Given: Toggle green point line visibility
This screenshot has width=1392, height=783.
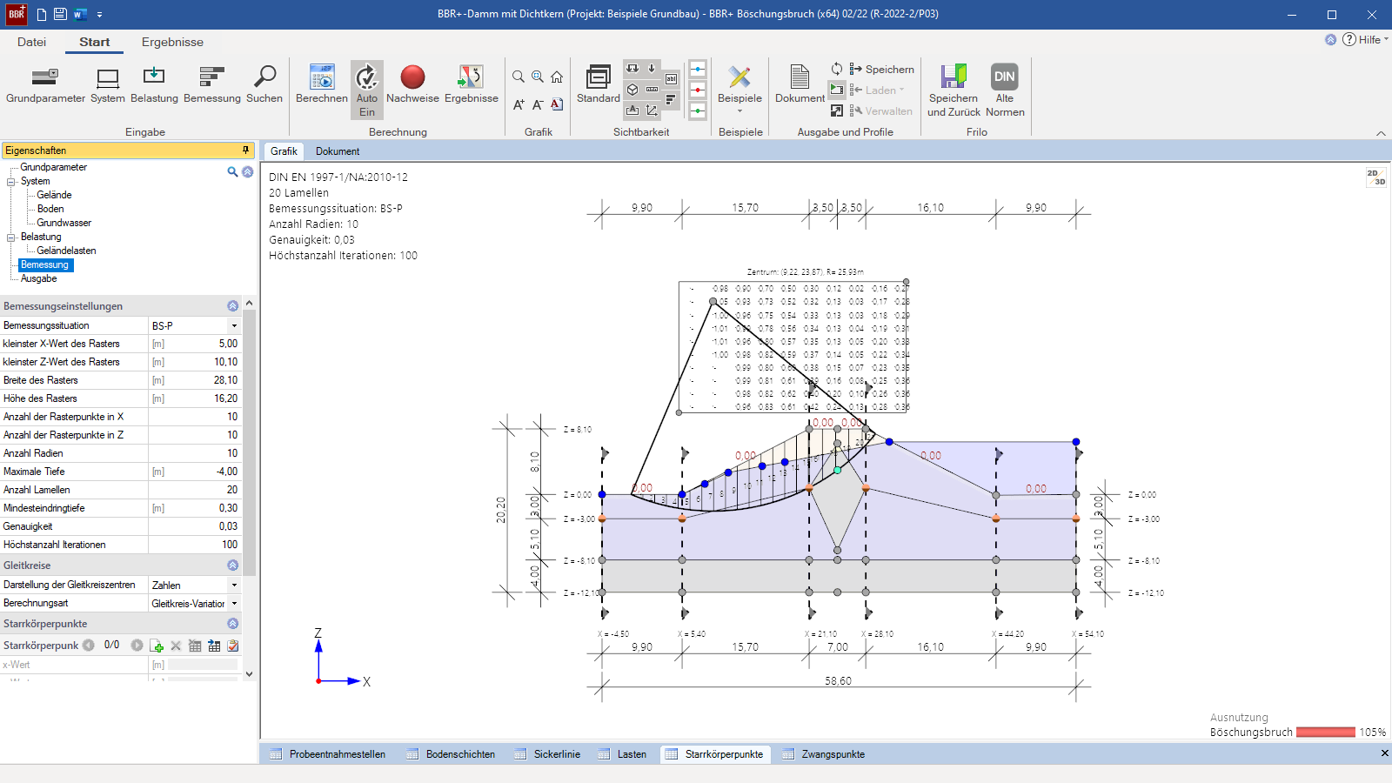Looking at the screenshot, I should (x=698, y=110).
